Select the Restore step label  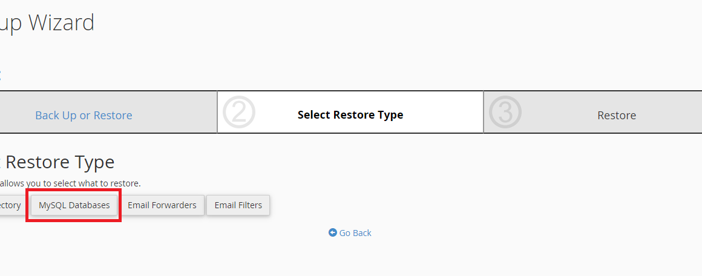(617, 115)
